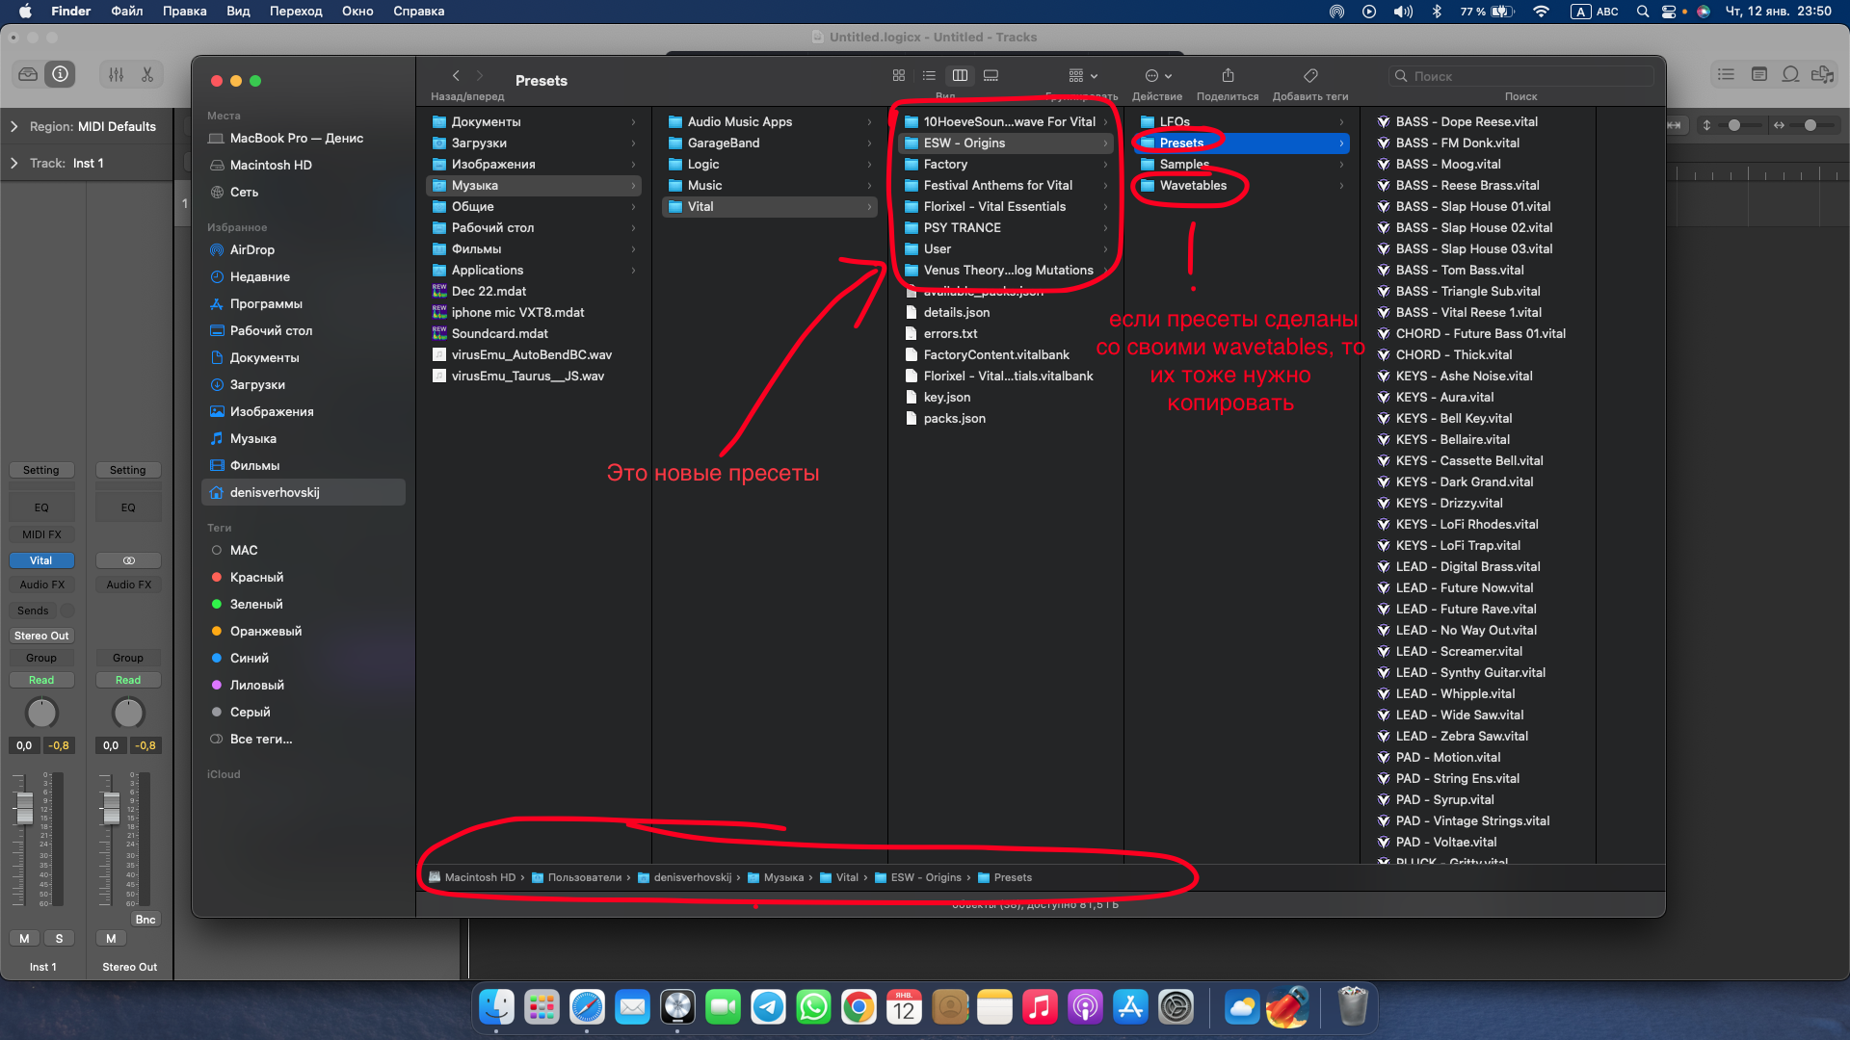Open Logic List Editors icon
Screen dimensions: 1850x1040
click(x=1726, y=74)
